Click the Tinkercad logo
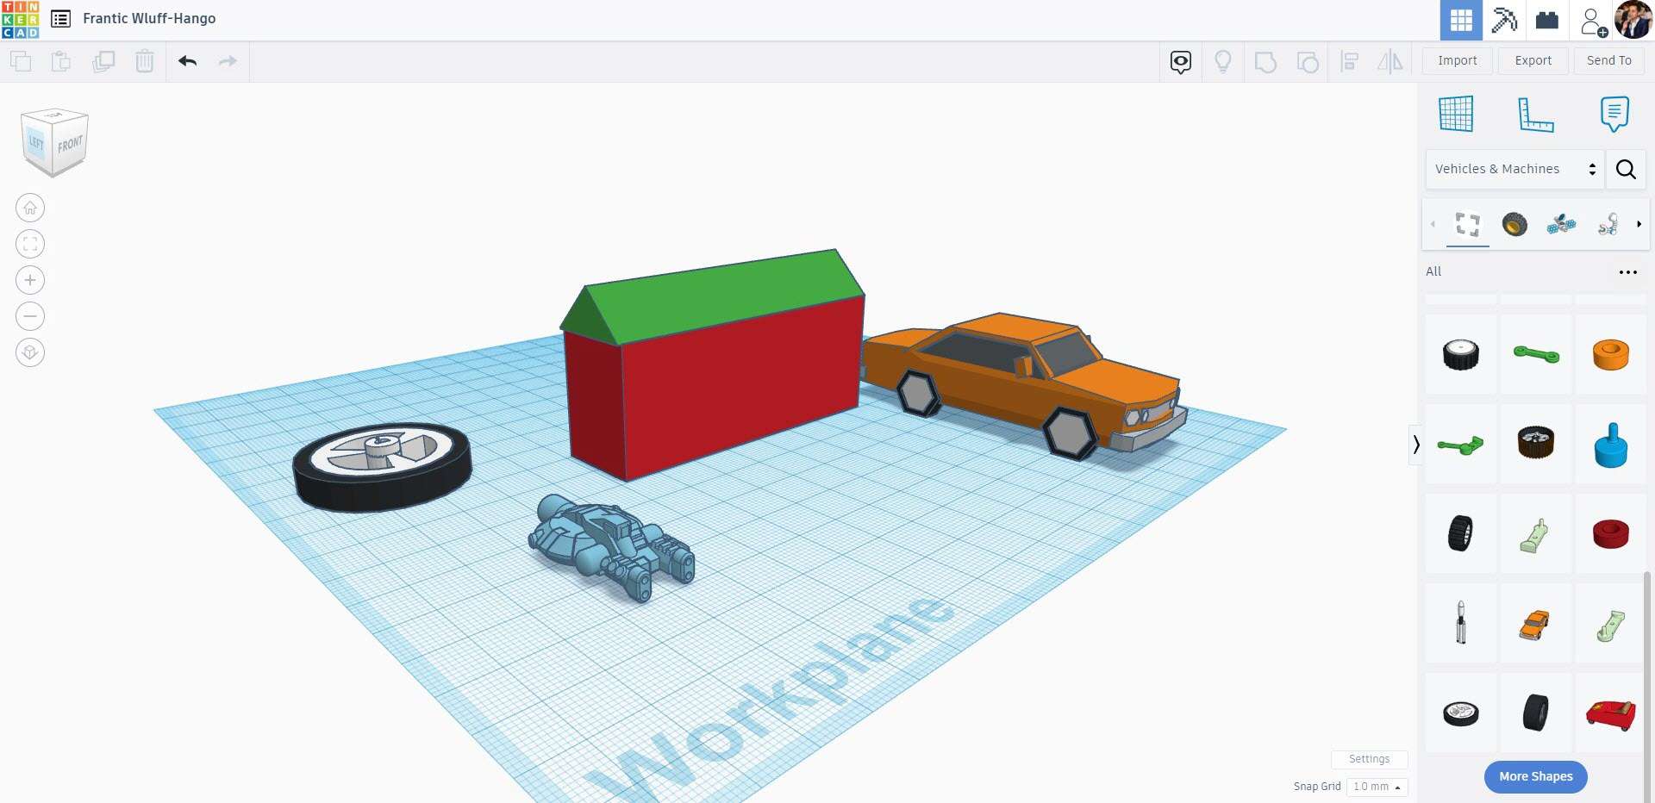The height and width of the screenshot is (803, 1655). tap(21, 19)
